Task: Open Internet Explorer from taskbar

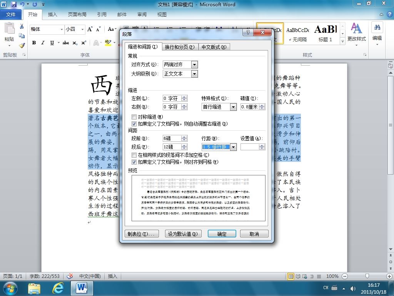Action: tap(58, 288)
